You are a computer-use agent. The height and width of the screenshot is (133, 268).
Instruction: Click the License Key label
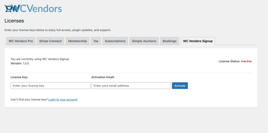[x=19, y=77]
